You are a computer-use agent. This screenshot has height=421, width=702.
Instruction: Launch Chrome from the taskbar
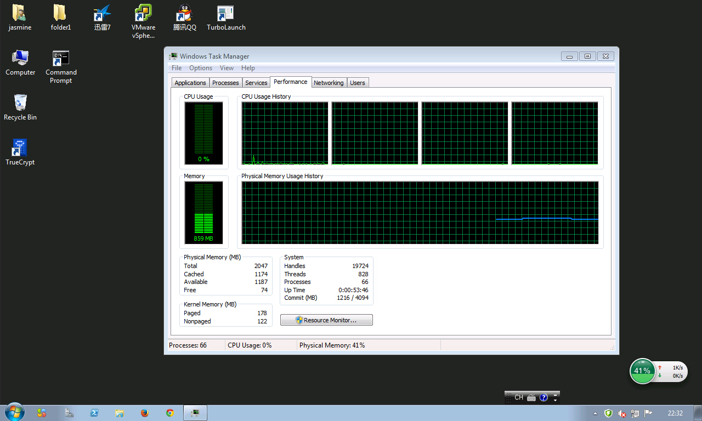(170, 413)
